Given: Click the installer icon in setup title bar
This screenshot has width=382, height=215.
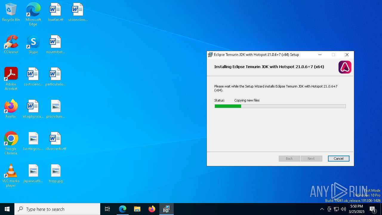Looking at the screenshot, I should click(210, 55).
